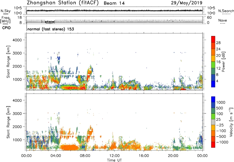
Task: Select the 'Freq. [MHz]' axis label
Action: pyautogui.click(x=5, y=20)
